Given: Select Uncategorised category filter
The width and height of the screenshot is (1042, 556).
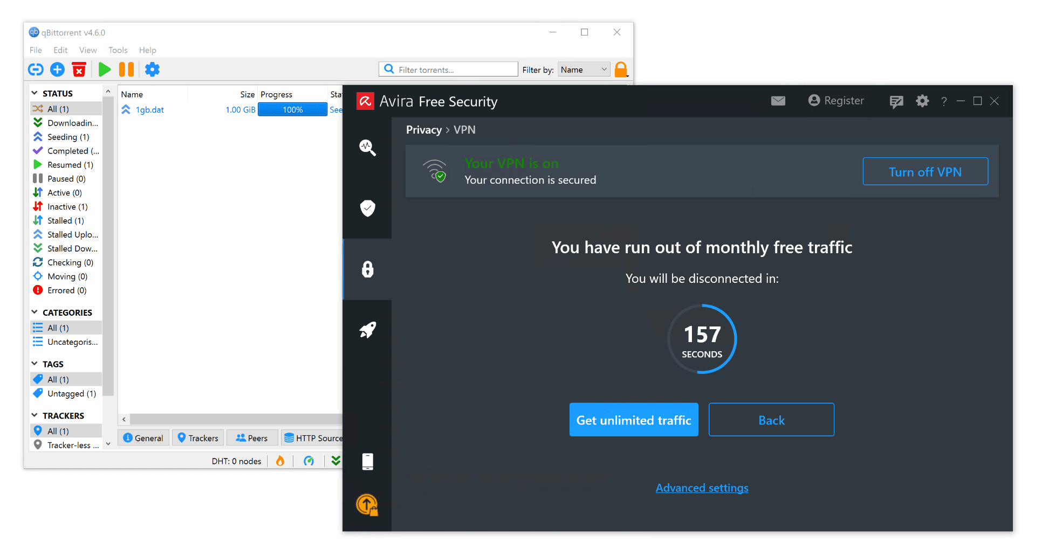Looking at the screenshot, I should coord(66,342).
